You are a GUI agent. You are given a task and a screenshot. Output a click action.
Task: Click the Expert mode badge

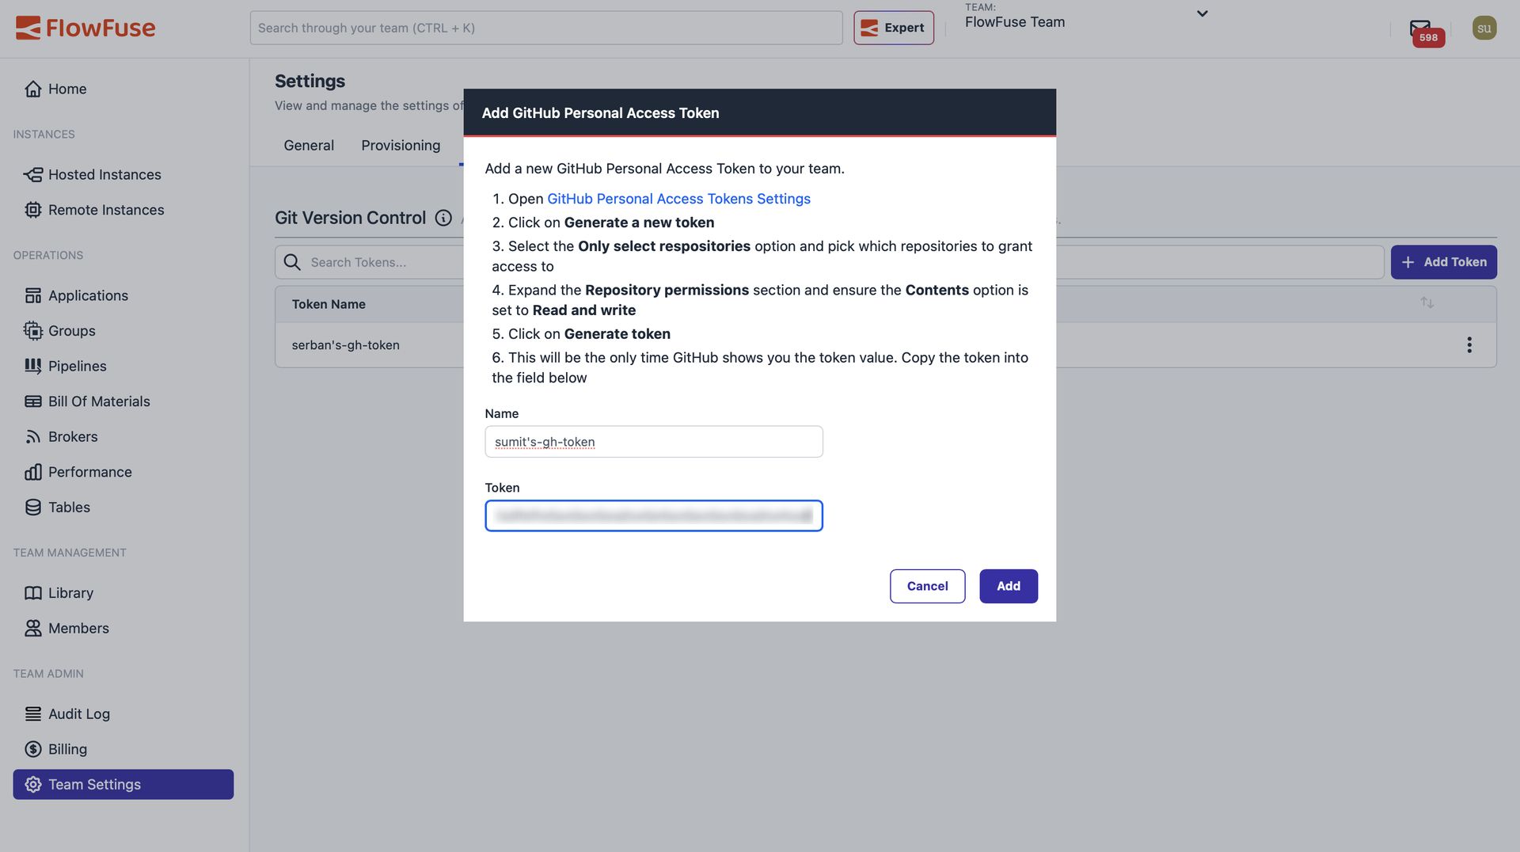pyautogui.click(x=894, y=27)
